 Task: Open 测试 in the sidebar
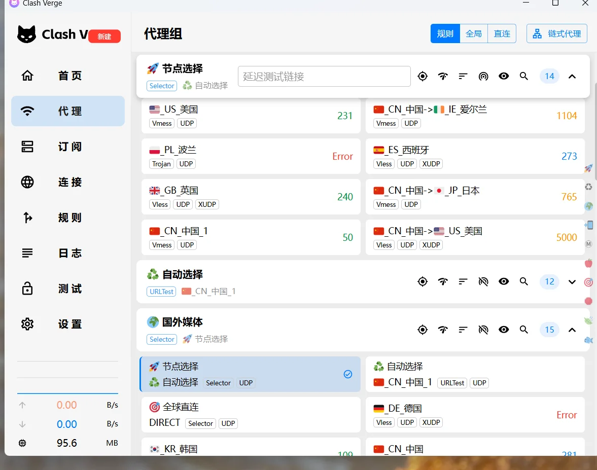pyautogui.click(x=68, y=289)
